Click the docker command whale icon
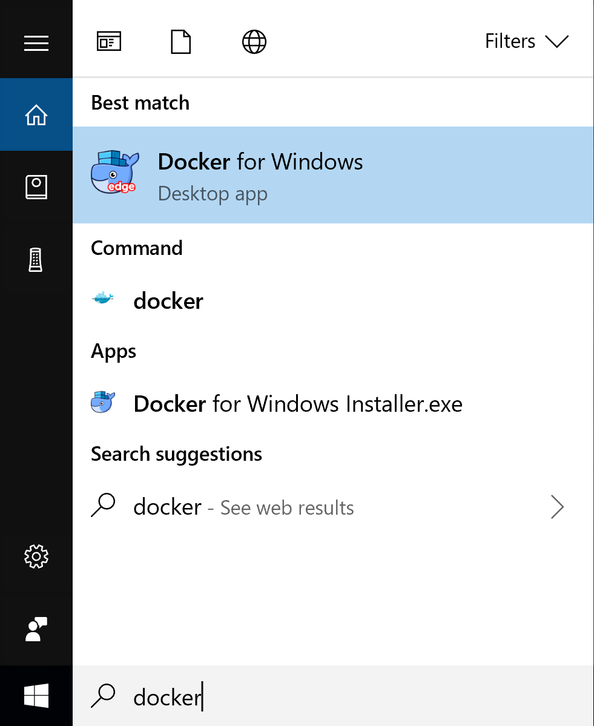594x726 pixels. click(x=103, y=298)
